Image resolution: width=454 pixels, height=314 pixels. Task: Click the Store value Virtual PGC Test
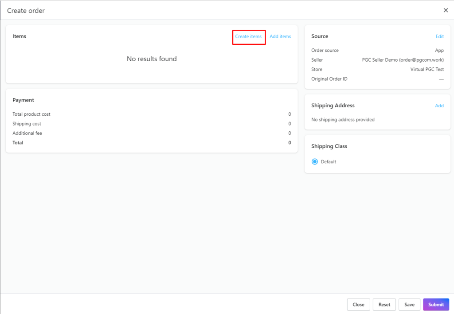(x=427, y=69)
